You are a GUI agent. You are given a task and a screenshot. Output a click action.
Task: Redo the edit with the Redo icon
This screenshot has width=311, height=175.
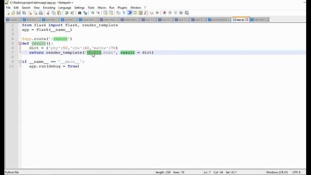coord(72,13)
